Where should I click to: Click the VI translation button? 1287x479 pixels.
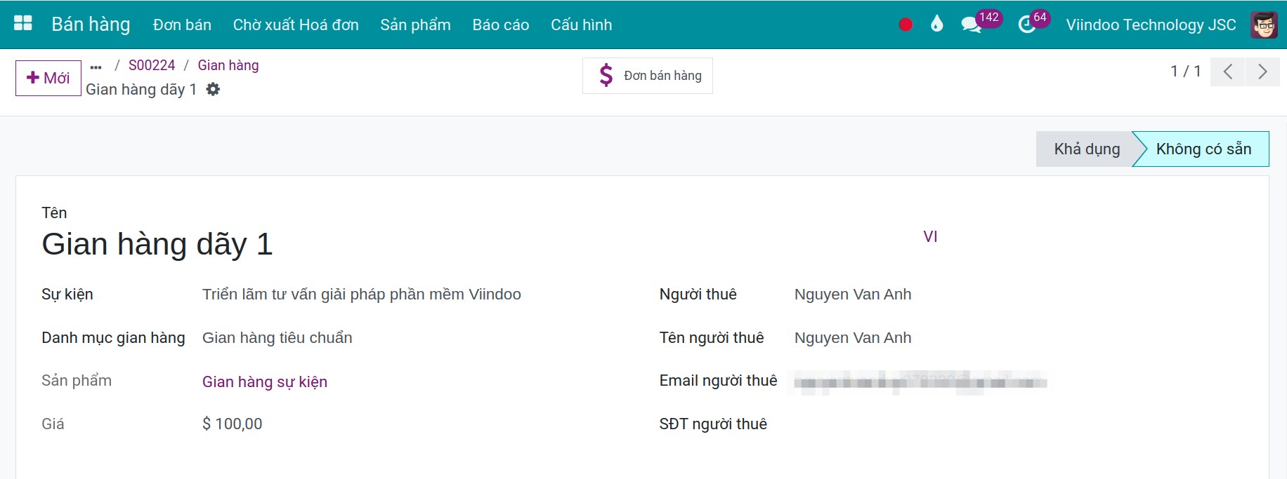pos(930,236)
